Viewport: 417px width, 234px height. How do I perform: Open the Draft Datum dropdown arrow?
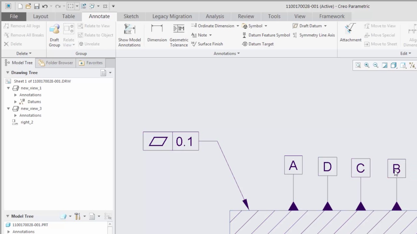325,26
